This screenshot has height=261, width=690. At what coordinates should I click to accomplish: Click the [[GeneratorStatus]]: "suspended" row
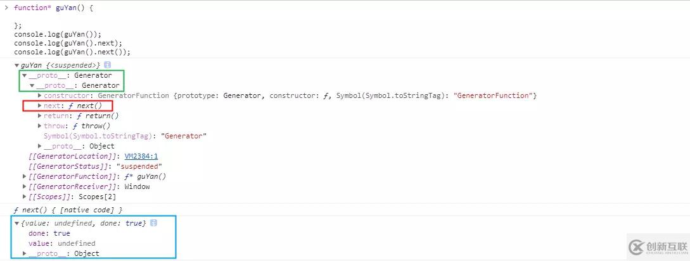click(96, 166)
